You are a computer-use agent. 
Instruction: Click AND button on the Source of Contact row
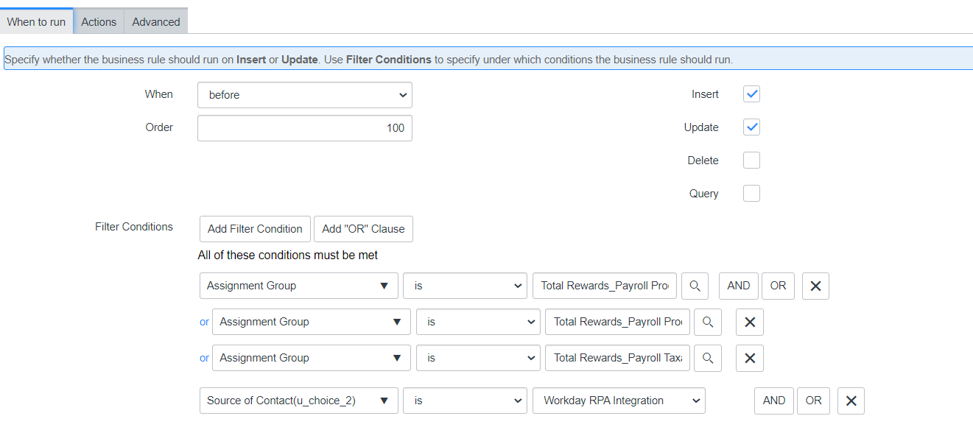tap(773, 401)
